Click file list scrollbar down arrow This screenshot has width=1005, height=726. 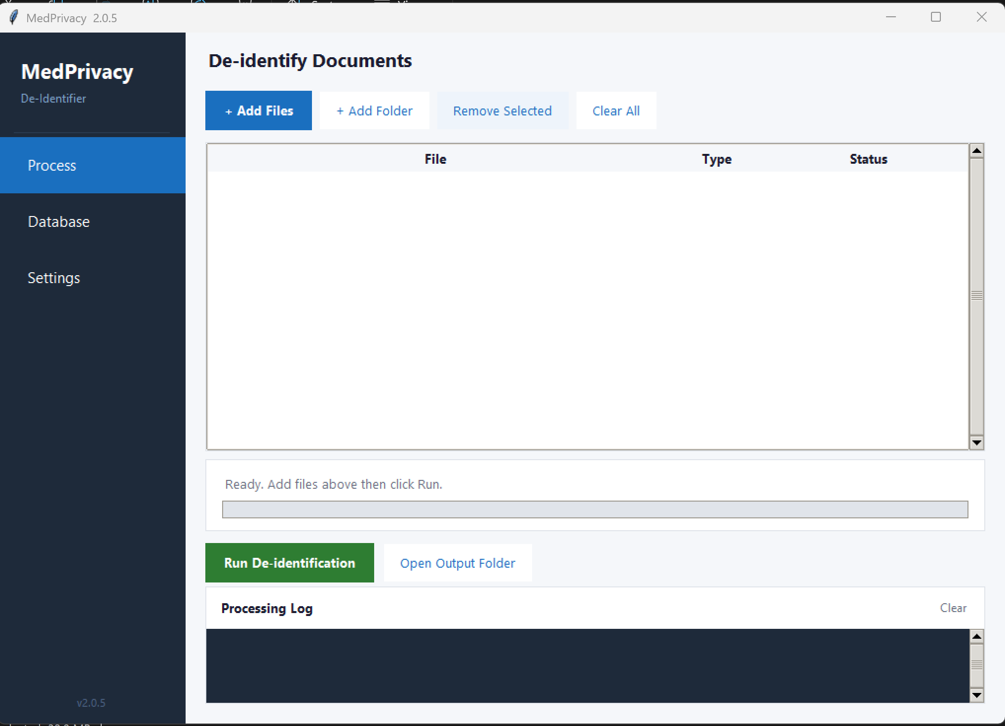click(976, 442)
